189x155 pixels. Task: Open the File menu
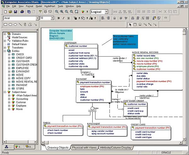click(8, 6)
